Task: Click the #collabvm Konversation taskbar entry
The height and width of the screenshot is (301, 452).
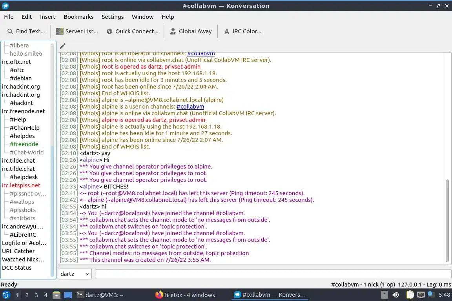Action: click(x=270, y=295)
